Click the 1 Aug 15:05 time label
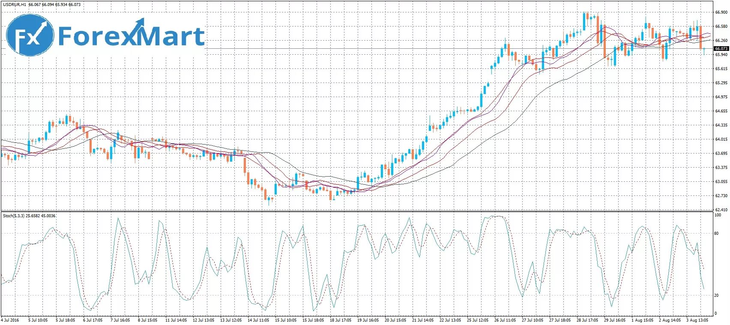The height and width of the screenshot is (325, 730). [643, 320]
